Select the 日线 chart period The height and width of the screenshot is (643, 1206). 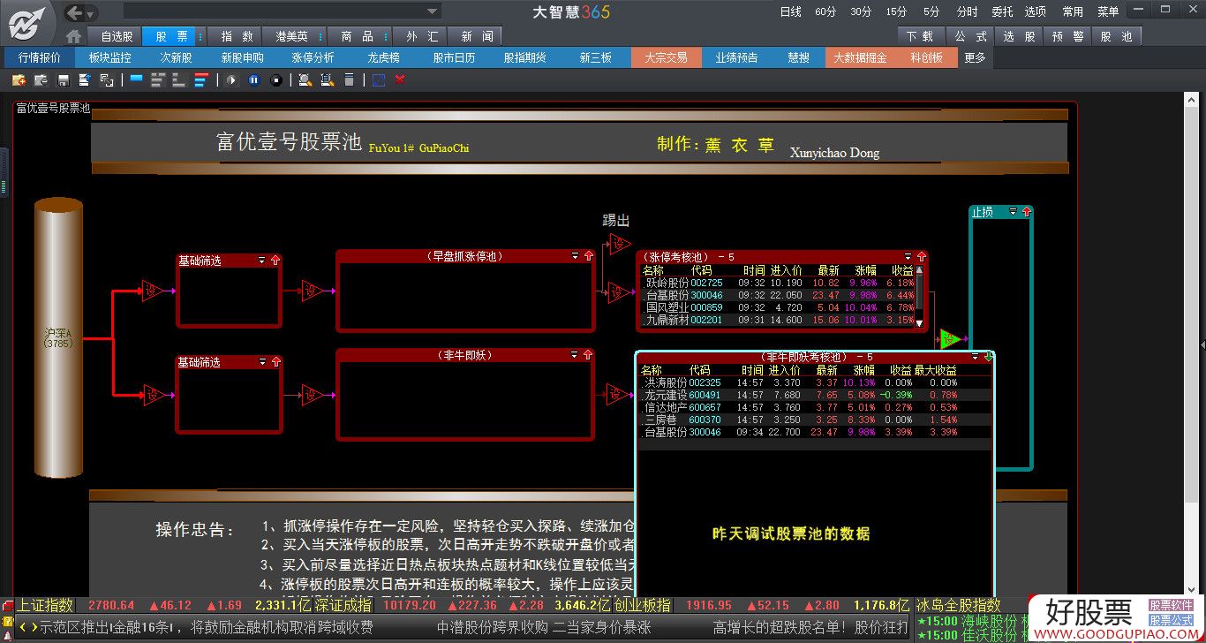790,11
